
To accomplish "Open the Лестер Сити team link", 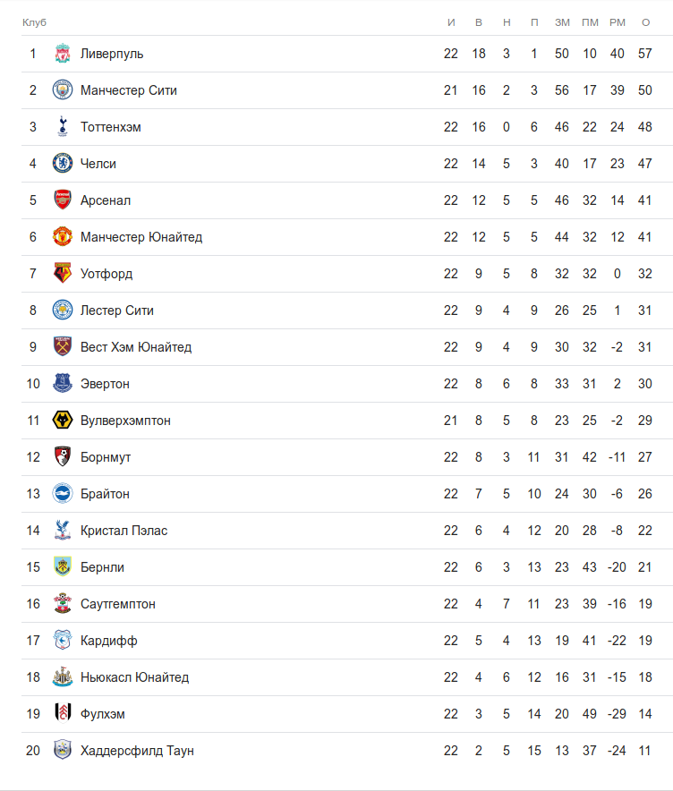I will [x=116, y=310].
